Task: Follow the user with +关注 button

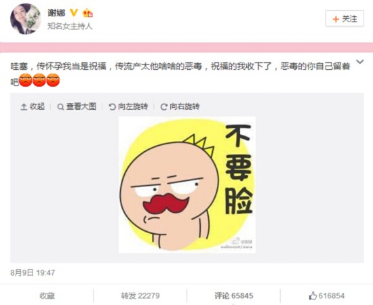Action: coord(345,18)
